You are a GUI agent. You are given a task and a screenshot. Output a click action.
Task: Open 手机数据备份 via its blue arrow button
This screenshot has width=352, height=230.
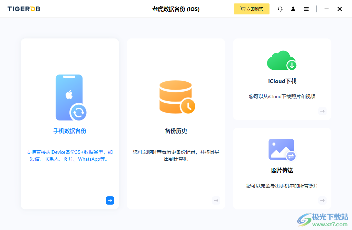pyautogui.click(x=110, y=200)
